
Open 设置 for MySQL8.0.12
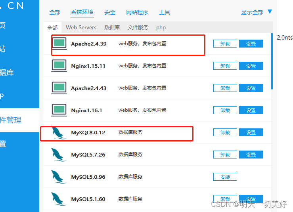[x=251, y=132]
